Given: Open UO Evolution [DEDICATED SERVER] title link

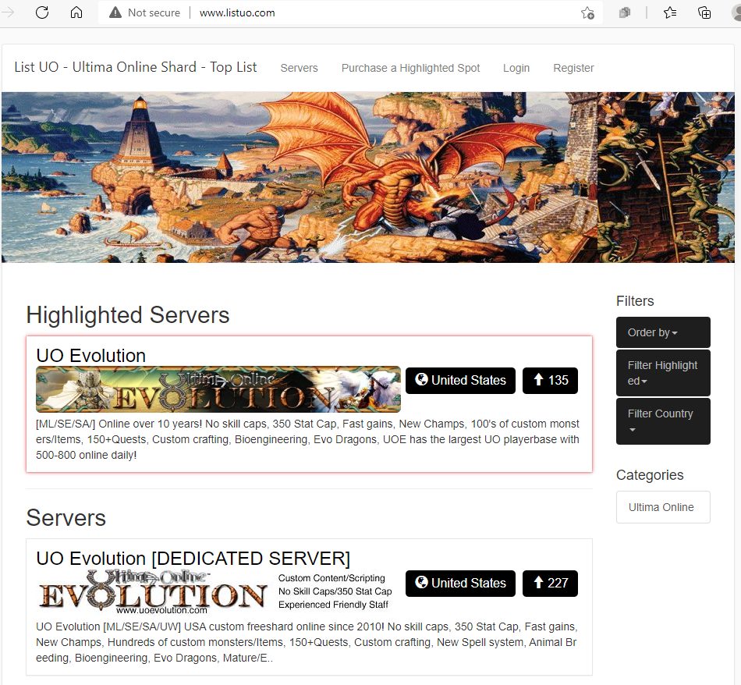Looking at the screenshot, I should 193,559.
